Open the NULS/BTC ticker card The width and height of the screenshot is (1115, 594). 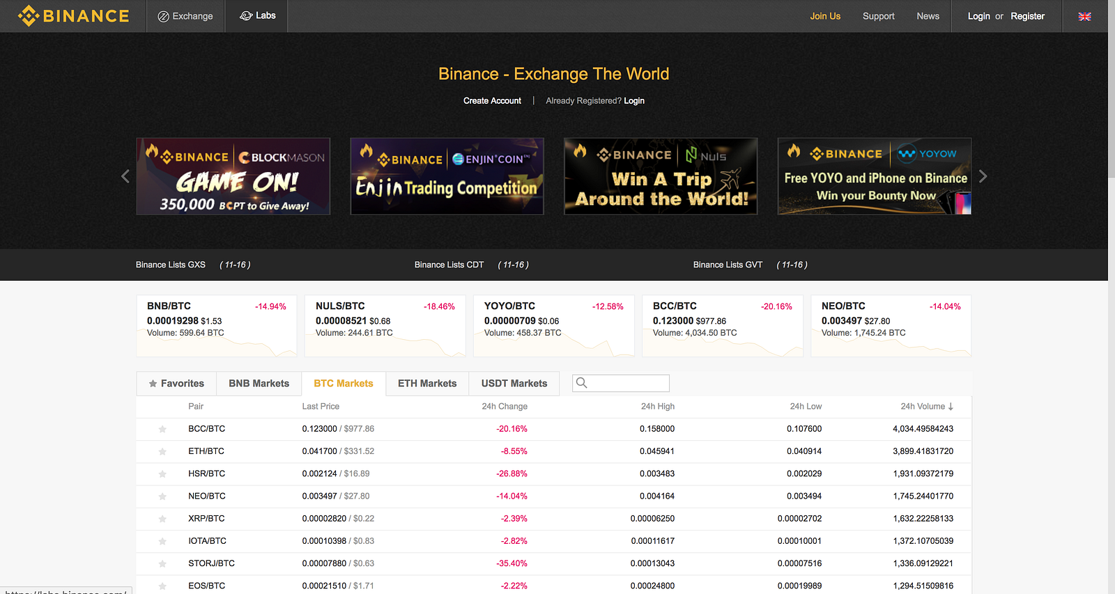click(385, 326)
